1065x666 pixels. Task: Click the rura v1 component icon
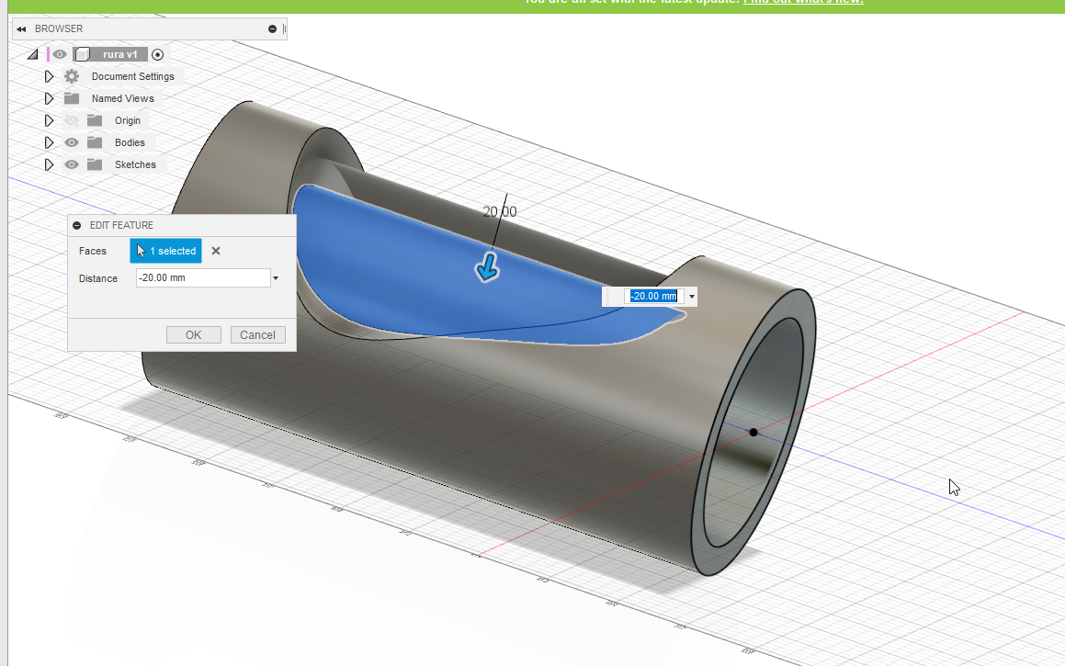(82, 54)
